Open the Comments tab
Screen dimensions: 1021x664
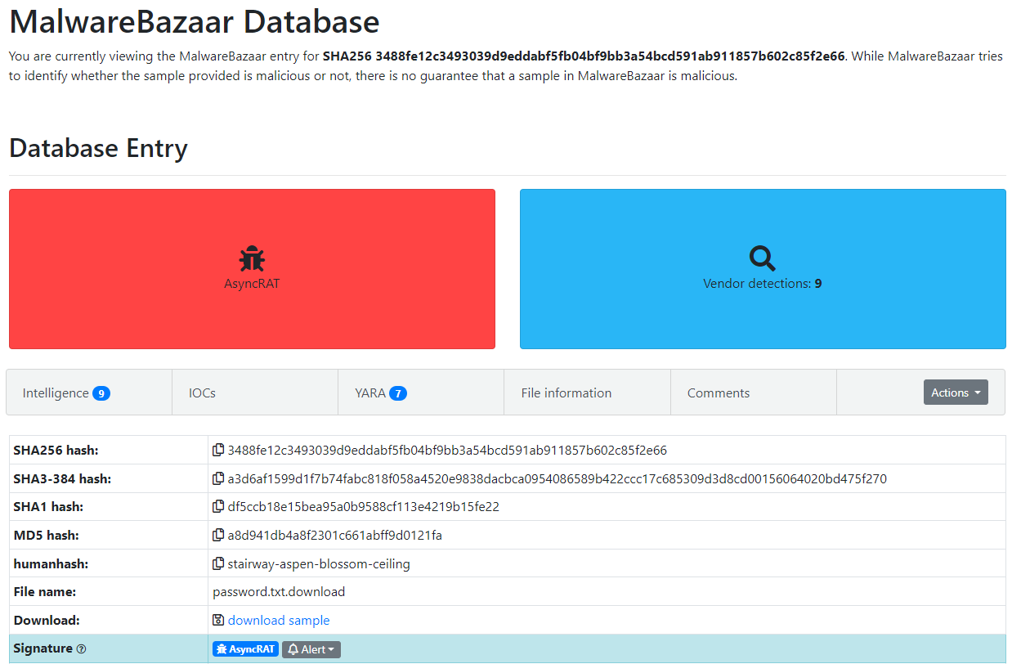[x=718, y=393]
